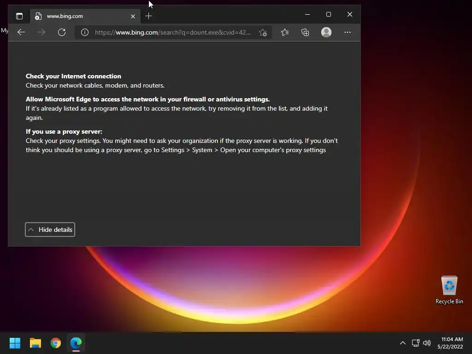Open the profile avatar icon
This screenshot has height=354, width=472.
[x=326, y=32]
